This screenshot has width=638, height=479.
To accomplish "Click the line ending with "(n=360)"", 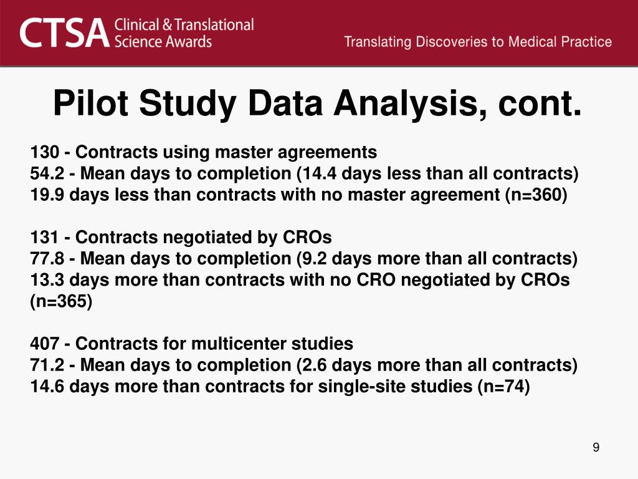I will [298, 195].
